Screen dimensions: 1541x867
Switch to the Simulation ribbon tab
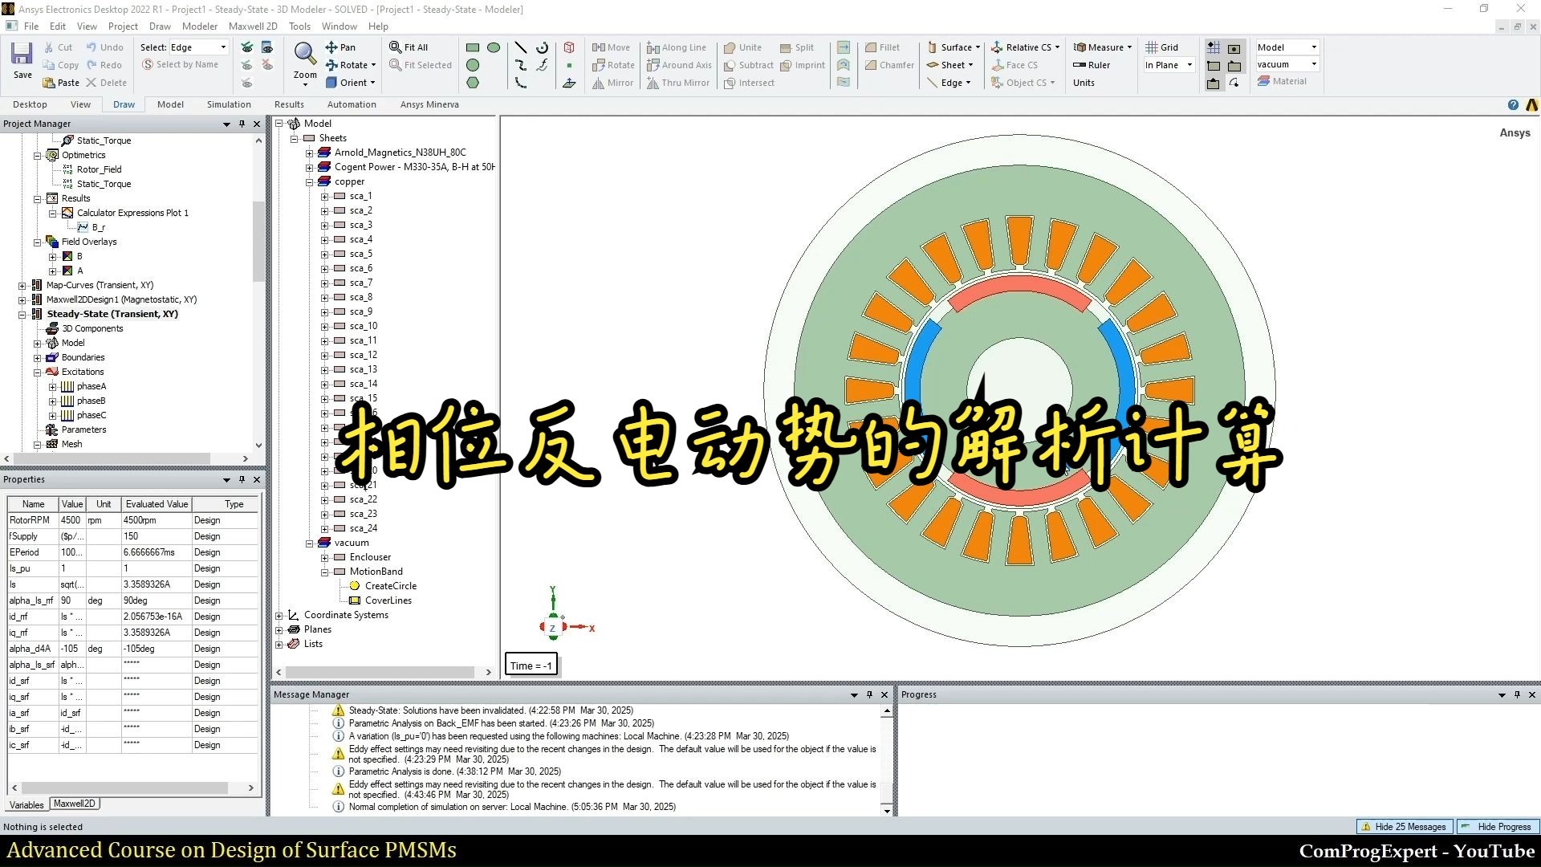point(229,104)
